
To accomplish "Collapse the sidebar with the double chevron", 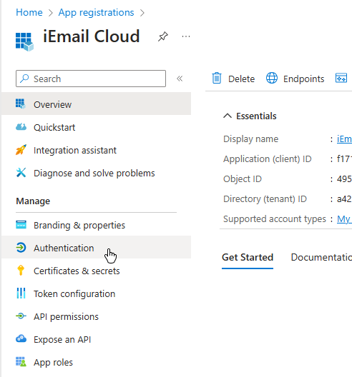I will click(180, 79).
